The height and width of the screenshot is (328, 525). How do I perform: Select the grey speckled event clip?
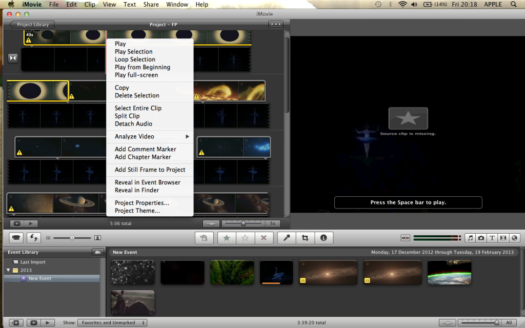click(133, 273)
